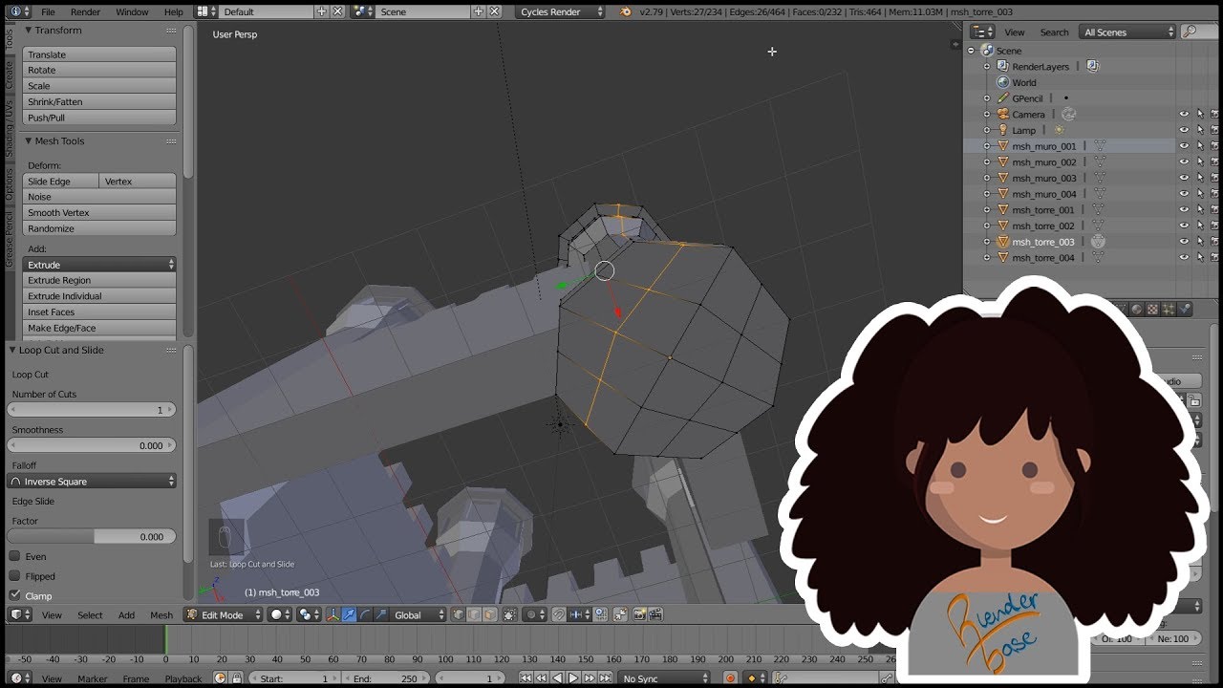Click the Blender logo in info header

click(625, 11)
